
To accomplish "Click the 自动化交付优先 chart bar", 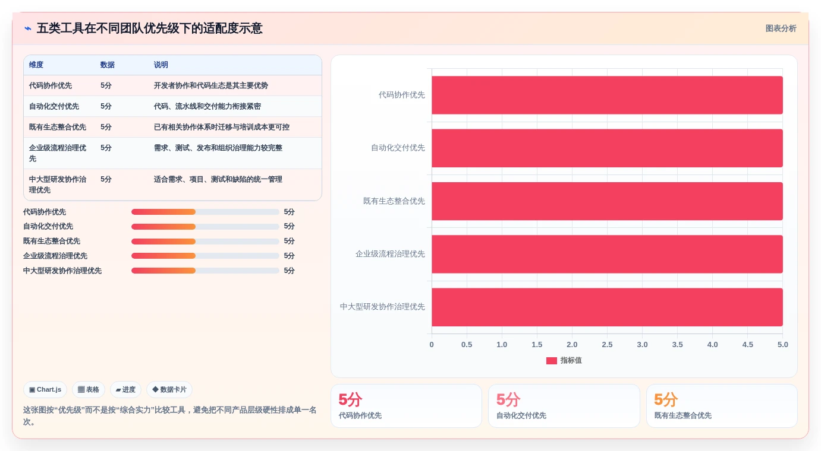I will pyautogui.click(x=607, y=148).
